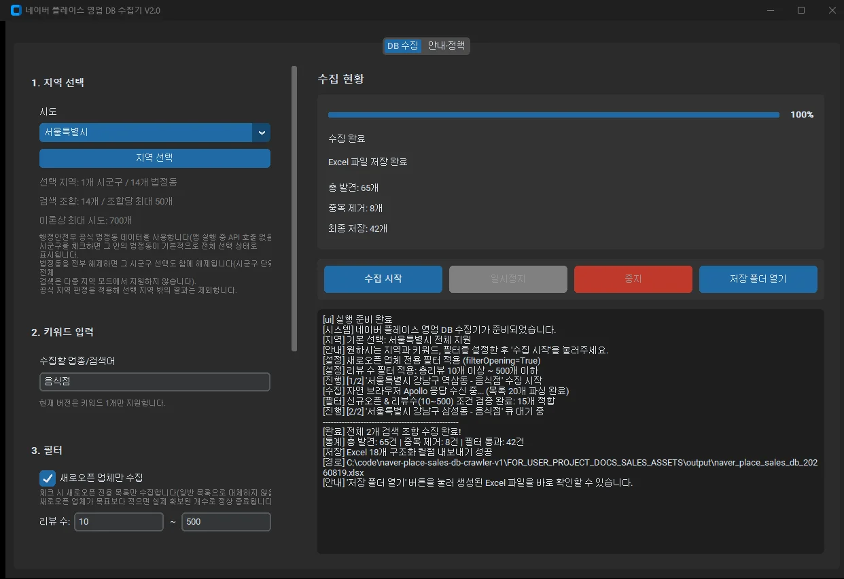Click the 3. 필터 section heading
The image size is (844, 579).
coord(47,451)
